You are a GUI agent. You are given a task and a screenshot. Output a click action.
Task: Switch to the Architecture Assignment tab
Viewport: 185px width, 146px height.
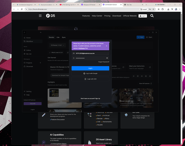[26, 5]
